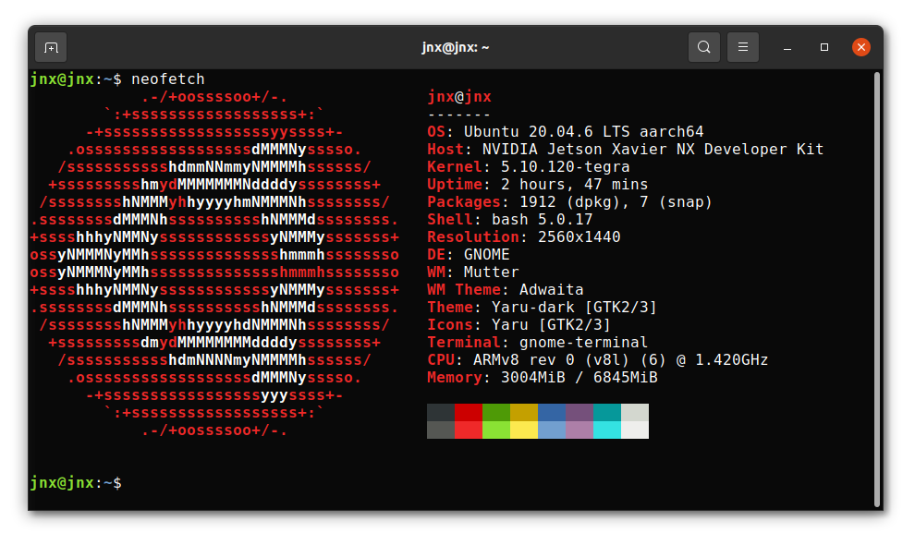This screenshot has width=915, height=545.
Task: Click the dark purple color block
Action: (579, 413)
